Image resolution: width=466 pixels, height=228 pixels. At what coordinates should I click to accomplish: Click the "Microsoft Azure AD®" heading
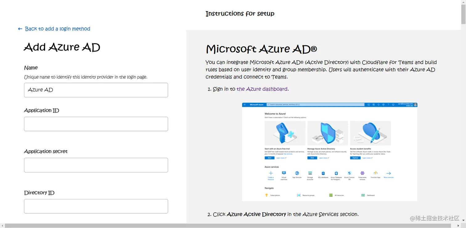[x=261, y=49]
